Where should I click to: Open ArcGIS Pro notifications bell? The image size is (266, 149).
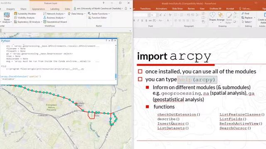[x=126, y=8]
